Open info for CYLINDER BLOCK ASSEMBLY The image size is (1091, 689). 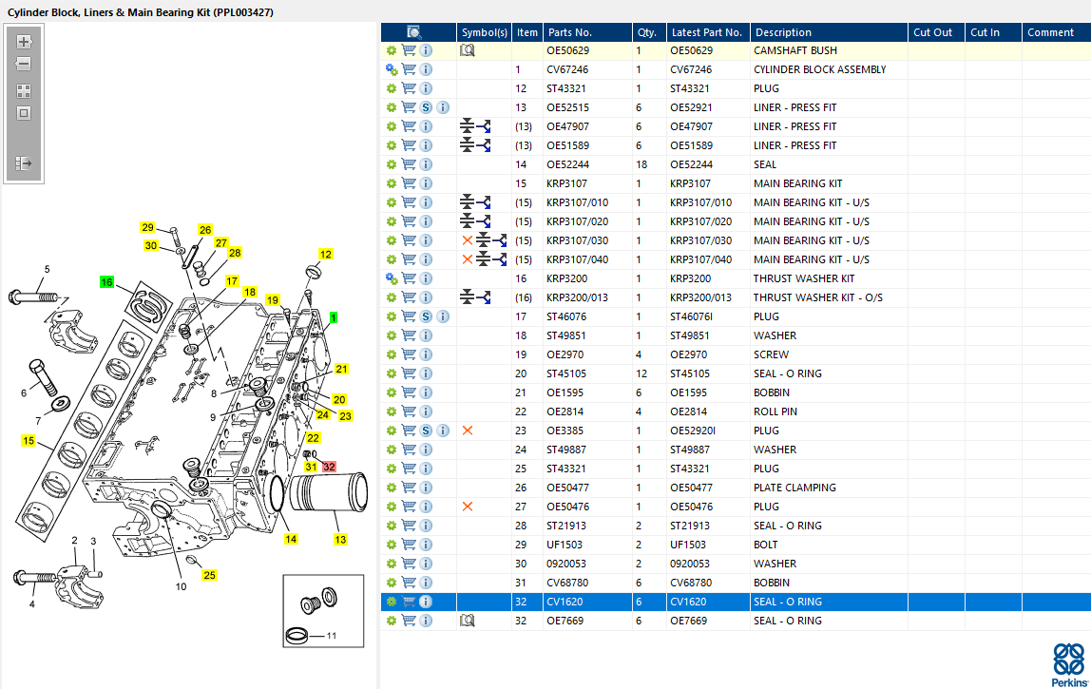[x=426, y=69]
